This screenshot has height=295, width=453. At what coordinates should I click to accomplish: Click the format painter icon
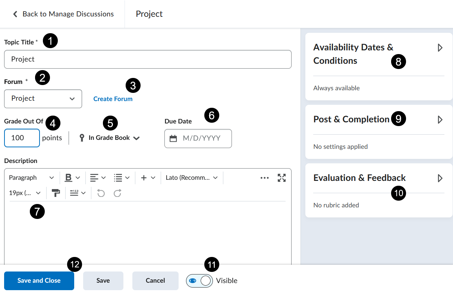tap(56, 193)
